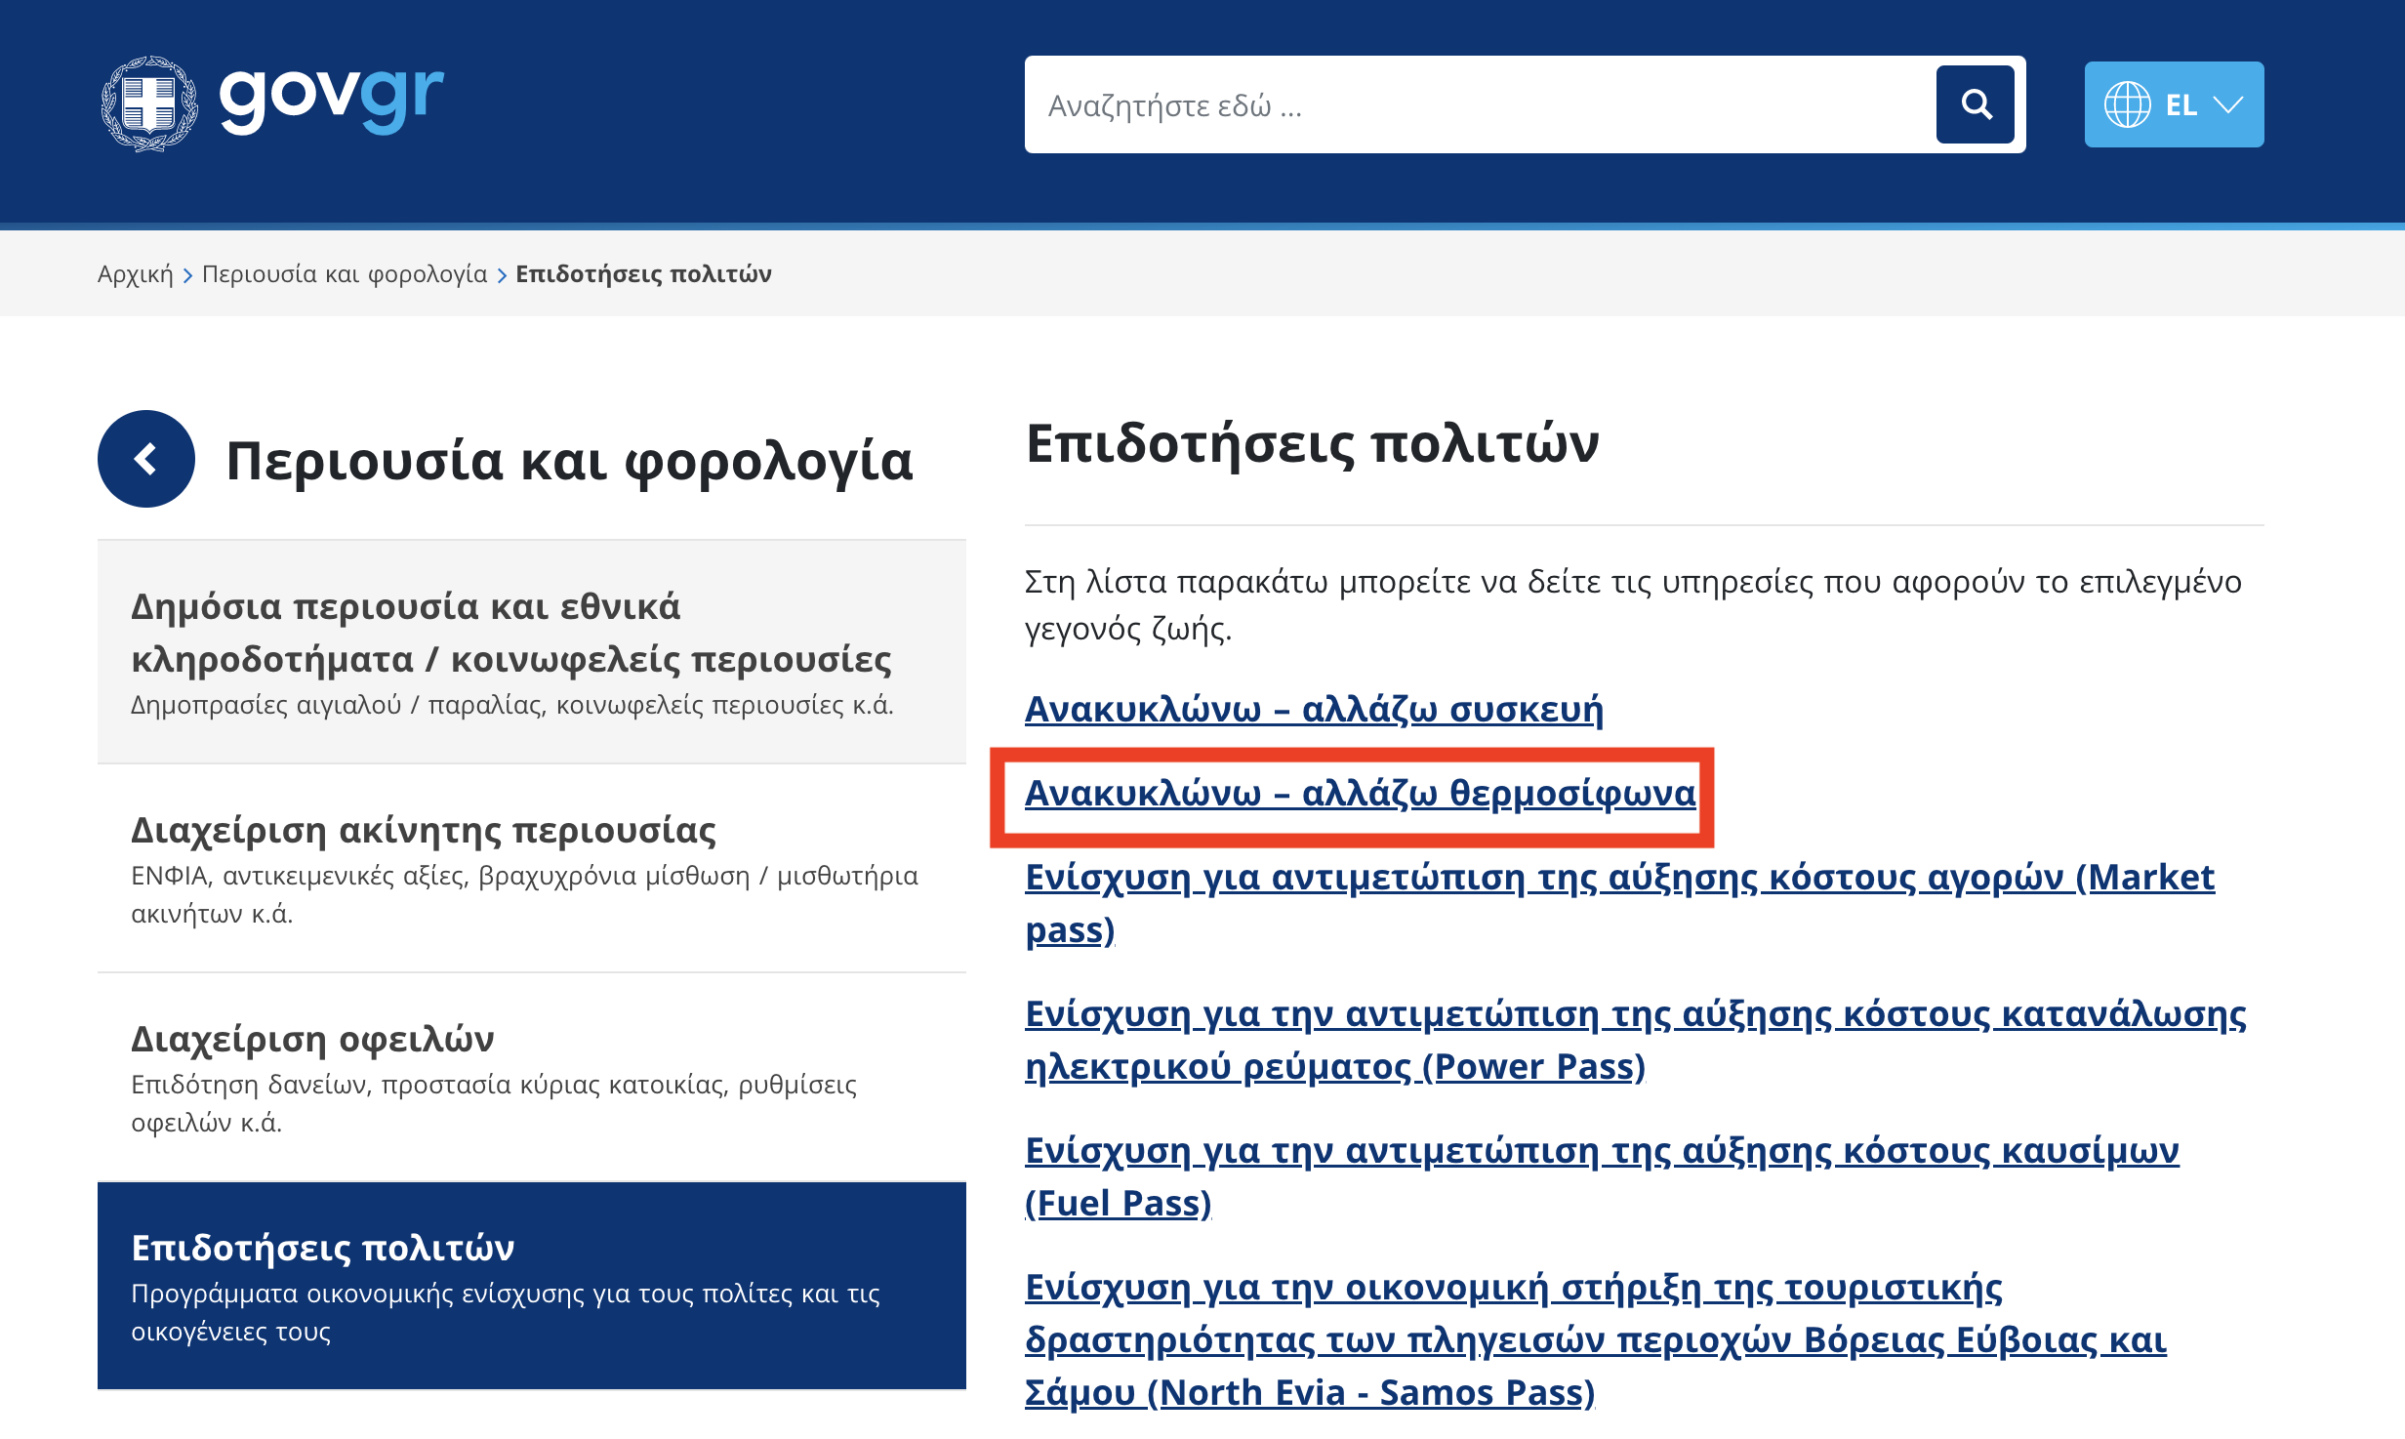Open Ανακυκλώνω – αλλάζω θερμοσίφωνα link
This screenshot has height=1439, width=2405.
[1360, 793]
